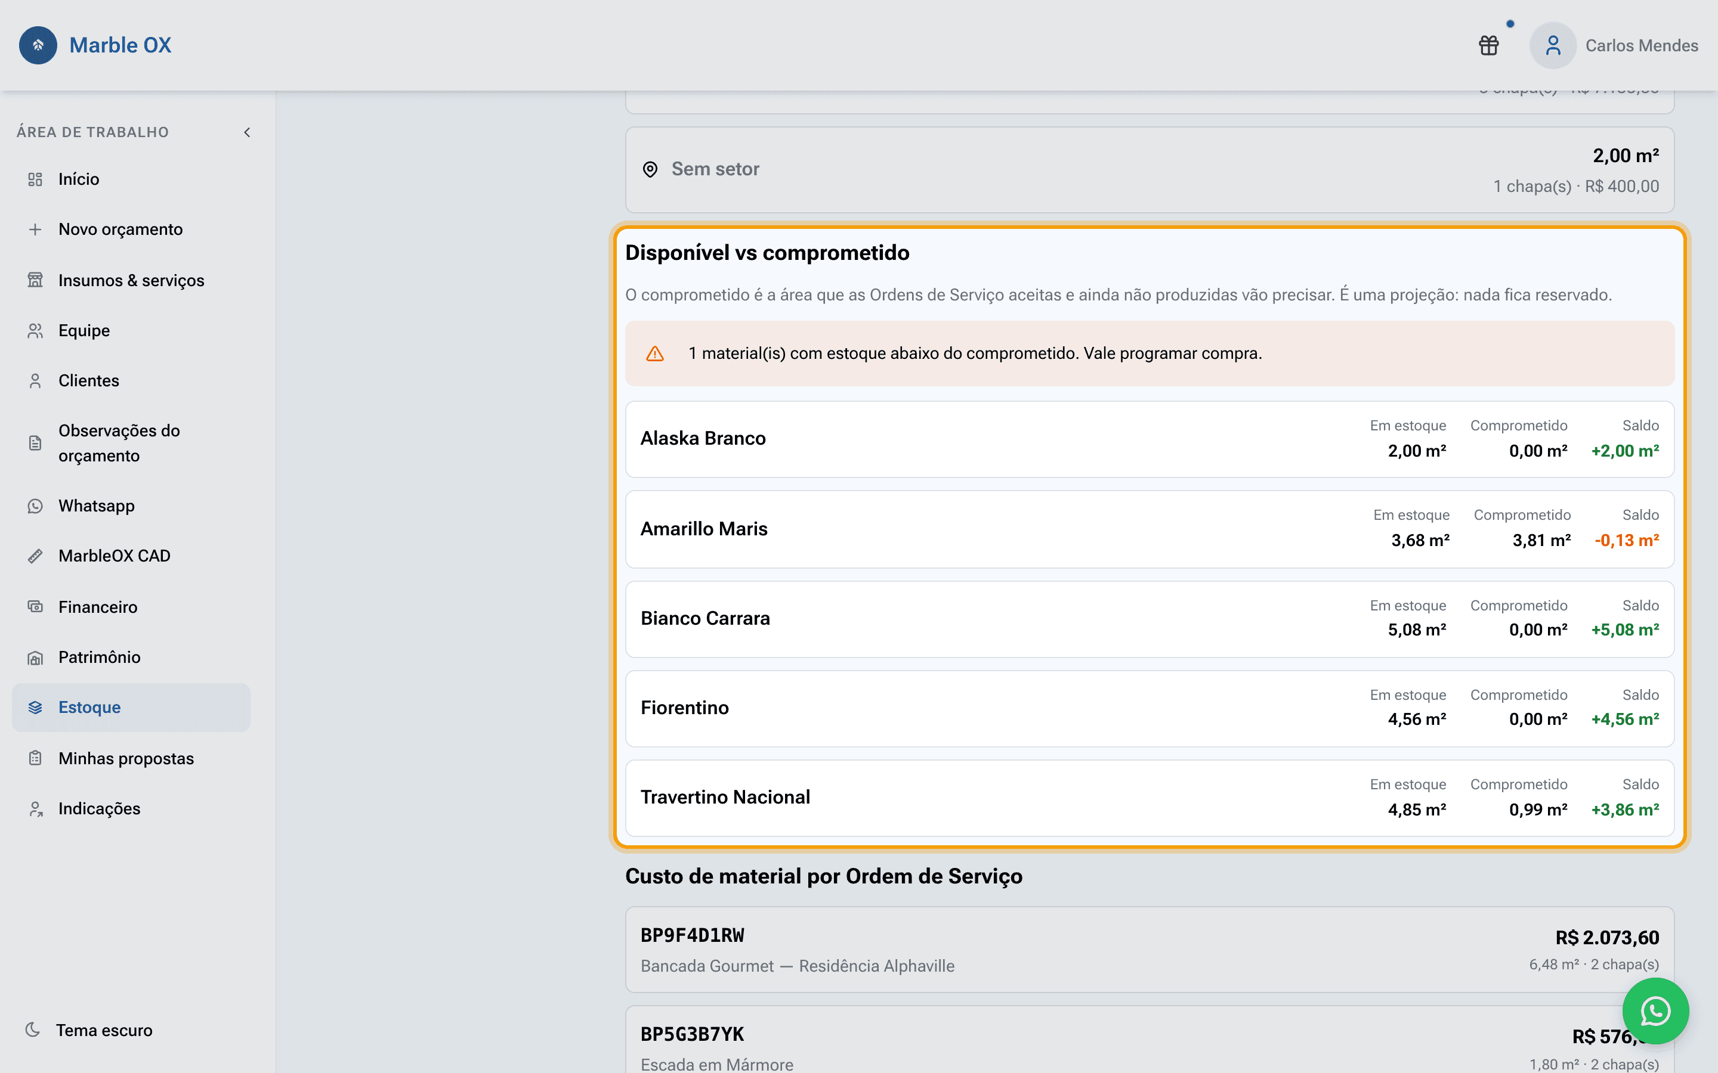Click the Indicações referral icon
The width and height of the screenshot is (1718, 1073).
point(35,809)
